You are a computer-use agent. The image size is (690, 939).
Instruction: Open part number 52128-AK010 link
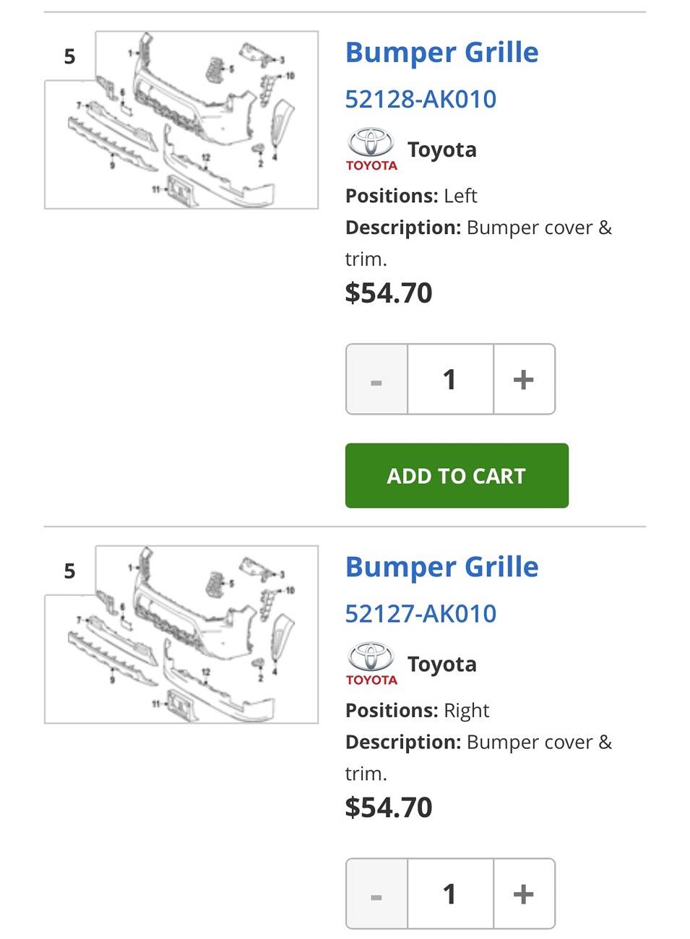[421, 99]
